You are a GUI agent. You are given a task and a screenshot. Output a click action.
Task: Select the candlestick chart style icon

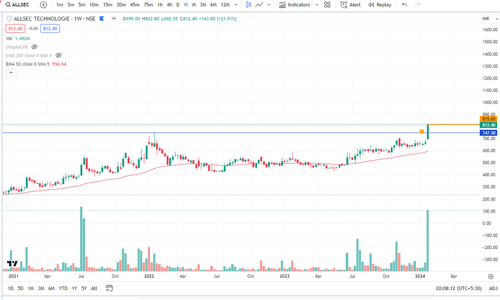click(248, 5)
